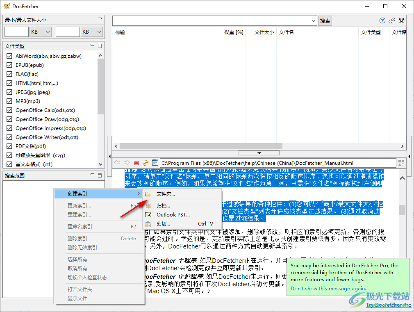
Task: Uncheck OpenOffice Draw file type
Action: [9, 119]
